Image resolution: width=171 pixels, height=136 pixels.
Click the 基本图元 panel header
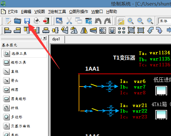tap(24, 45)
